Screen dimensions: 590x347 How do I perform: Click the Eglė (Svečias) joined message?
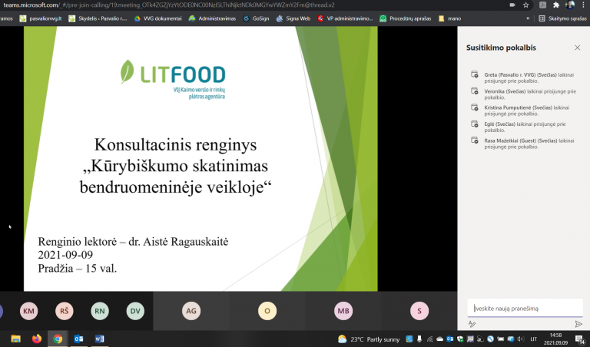tap(525, 127)
